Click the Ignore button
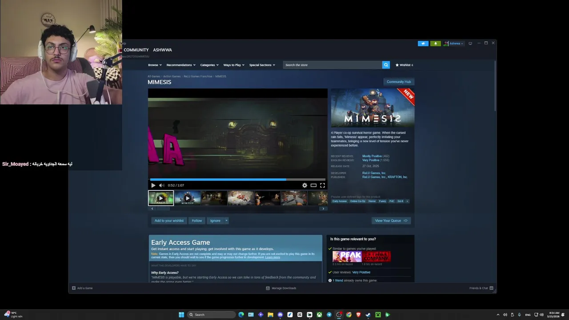The width and height of the screenshot is (569, 320). [x=215, y=220]
